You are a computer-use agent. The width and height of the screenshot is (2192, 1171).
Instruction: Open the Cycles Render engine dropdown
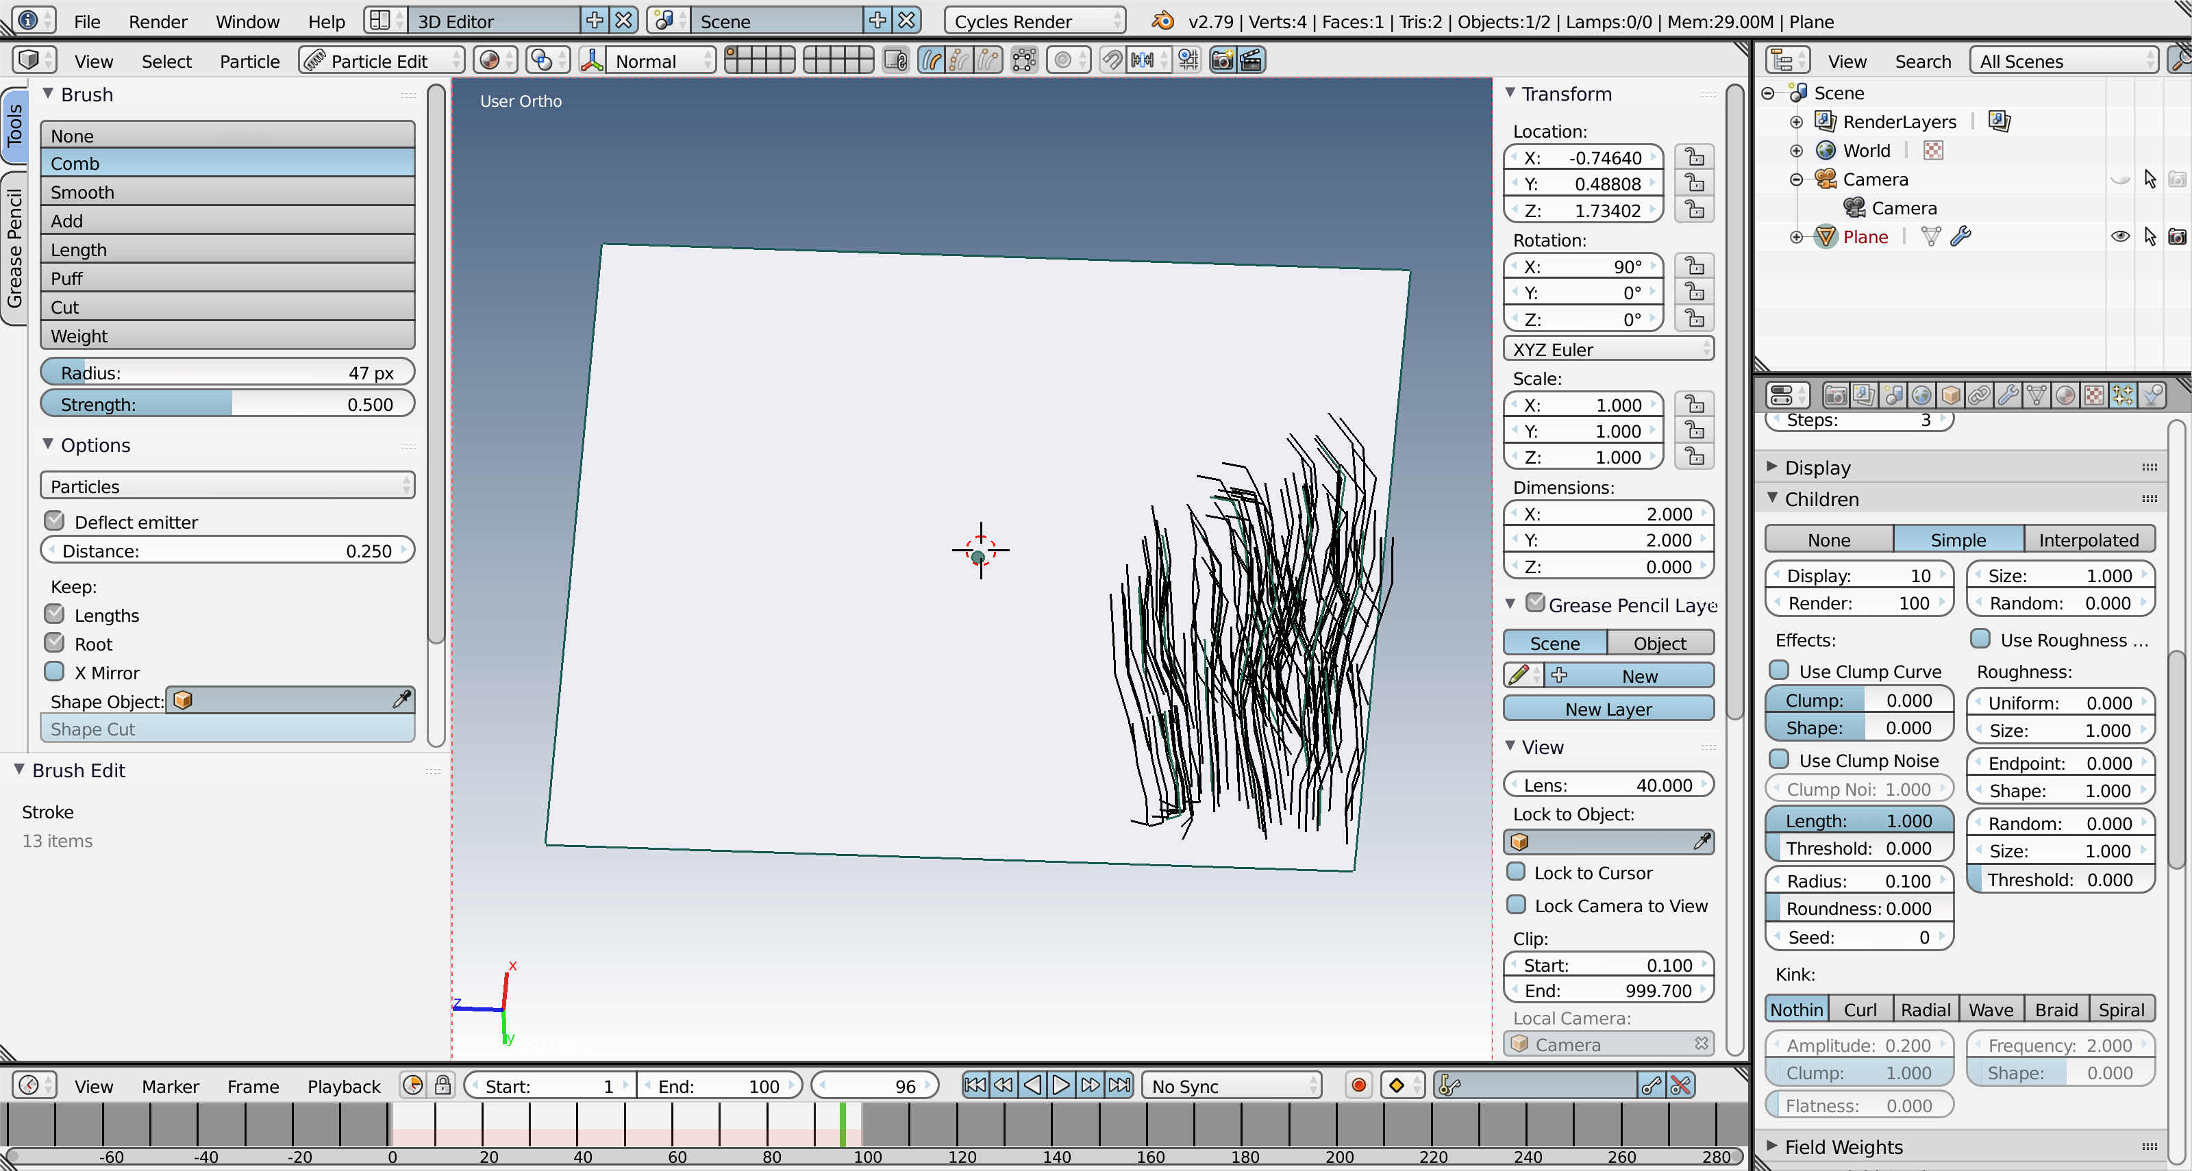click(1035, 21)
